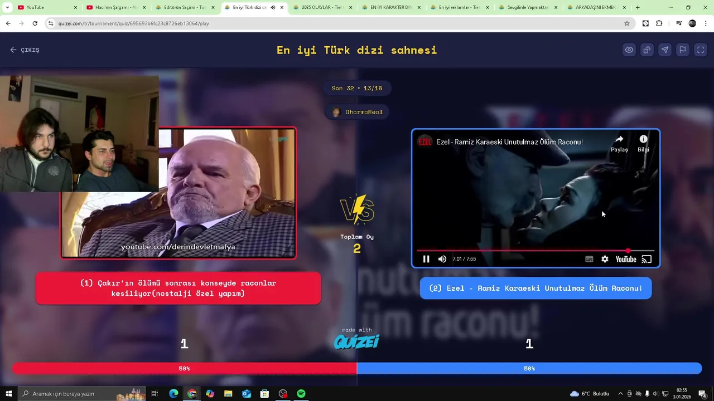This screenshot has width=714, height=401.
Task: Reload the page
Action: 35,23
